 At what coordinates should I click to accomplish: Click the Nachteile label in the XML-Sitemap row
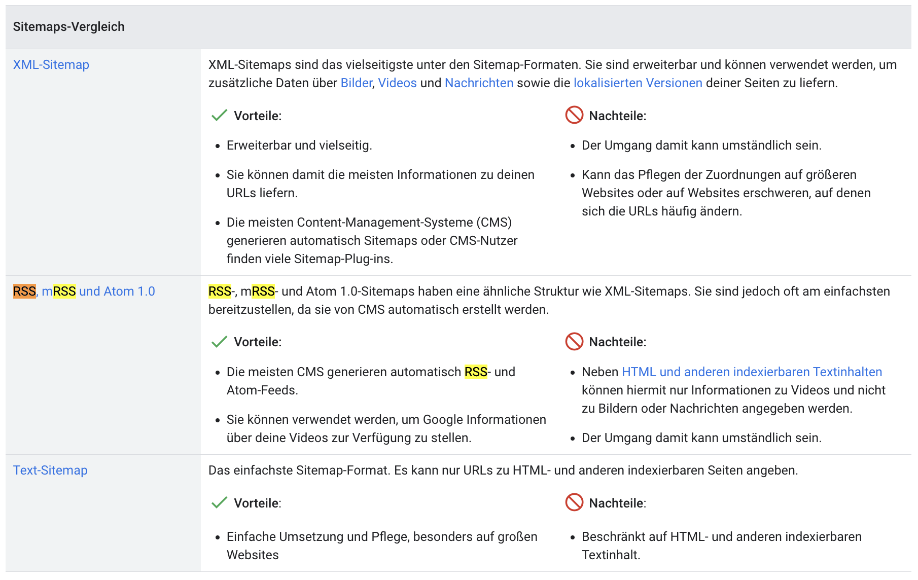tap(617, 116)
